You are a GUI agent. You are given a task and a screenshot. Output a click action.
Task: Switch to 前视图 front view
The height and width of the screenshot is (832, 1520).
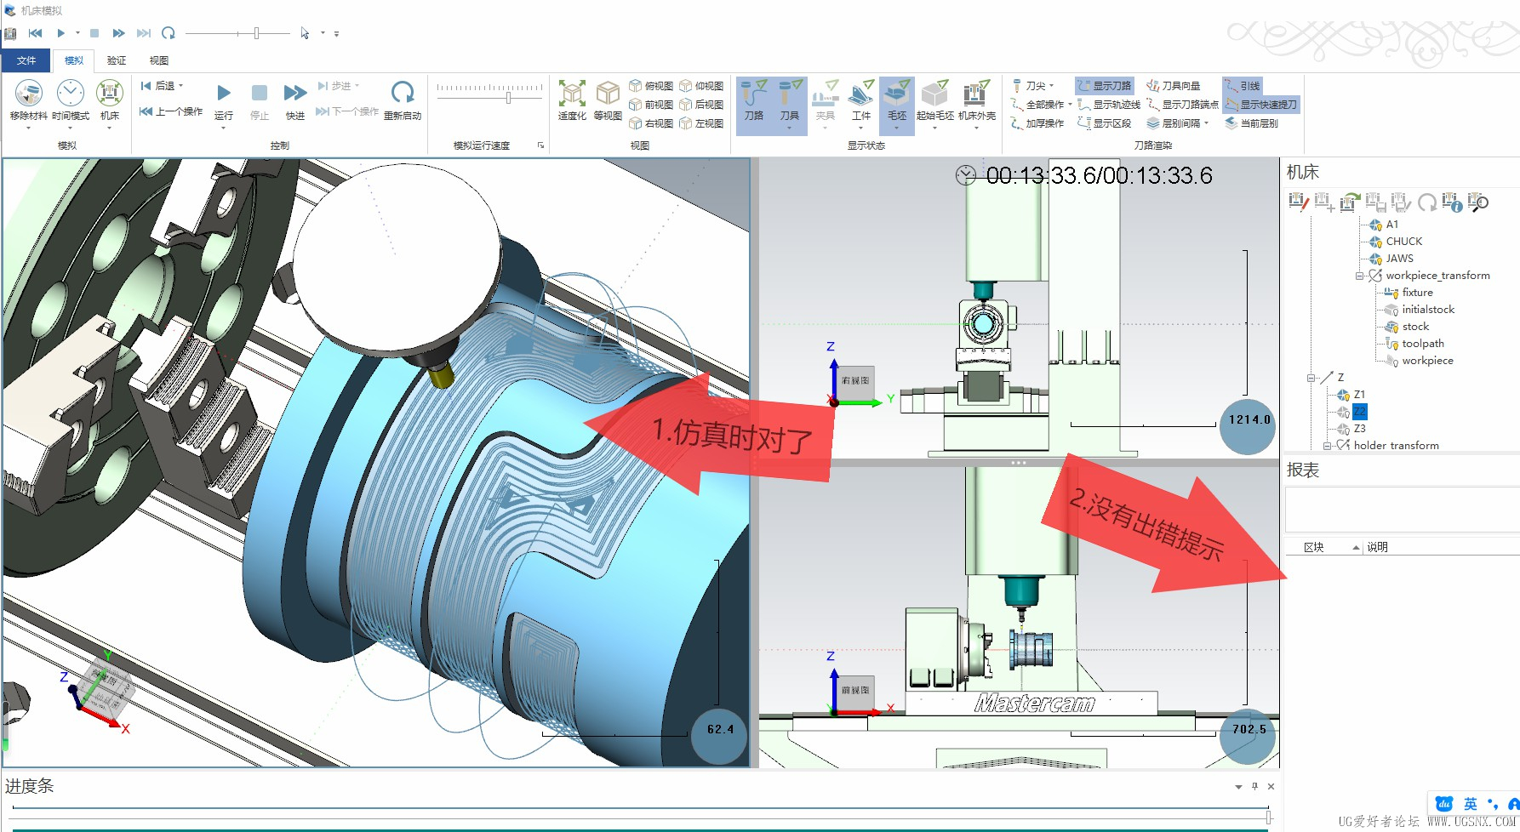[x=651, y=105]
